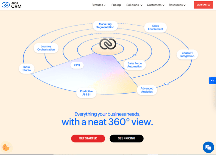
Task: Click the central Zoho chain-link logo
Action: 108,44
